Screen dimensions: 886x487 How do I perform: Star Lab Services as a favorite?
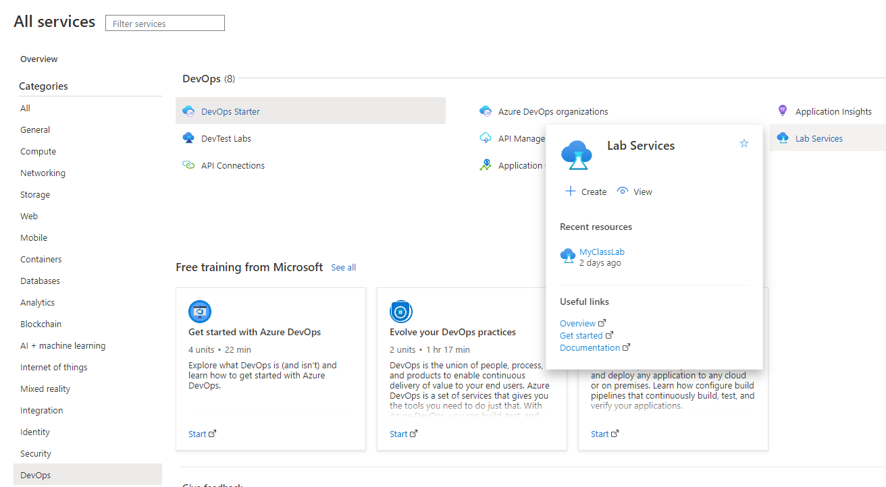pos(744,143)
